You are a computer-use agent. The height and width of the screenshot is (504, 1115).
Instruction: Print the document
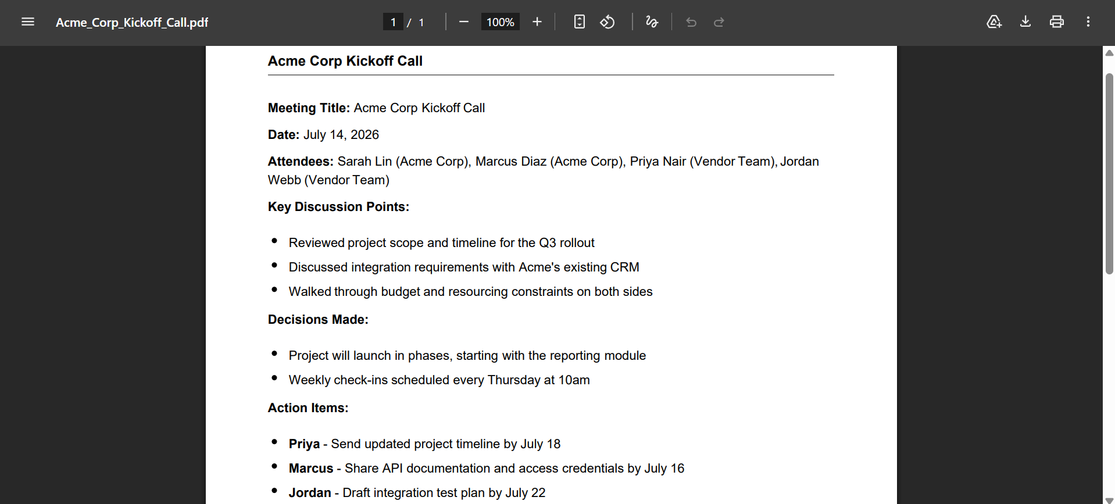1057,22
